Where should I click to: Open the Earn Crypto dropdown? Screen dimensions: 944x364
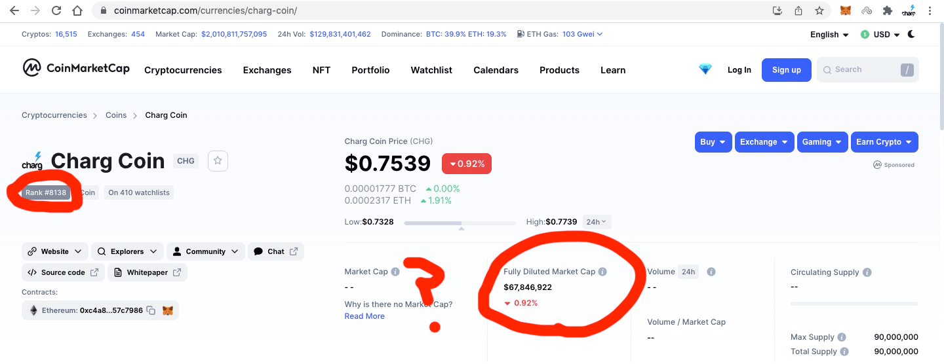pyautogui.click(x=885, y=142)
